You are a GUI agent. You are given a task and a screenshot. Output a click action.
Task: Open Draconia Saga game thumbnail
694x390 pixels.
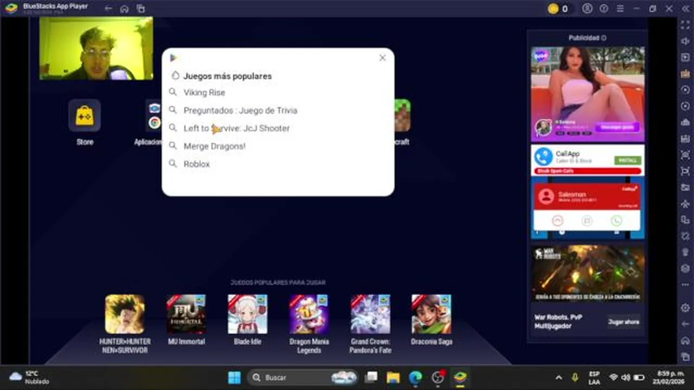(432, 314)
